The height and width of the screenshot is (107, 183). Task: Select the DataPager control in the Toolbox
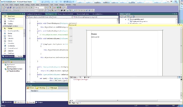click(12, 53)
